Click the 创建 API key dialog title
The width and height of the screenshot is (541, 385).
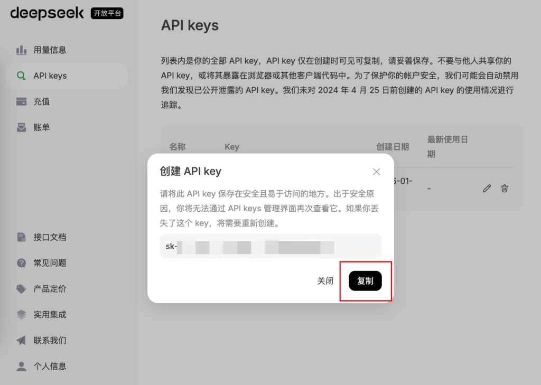(x=190, y=171)
